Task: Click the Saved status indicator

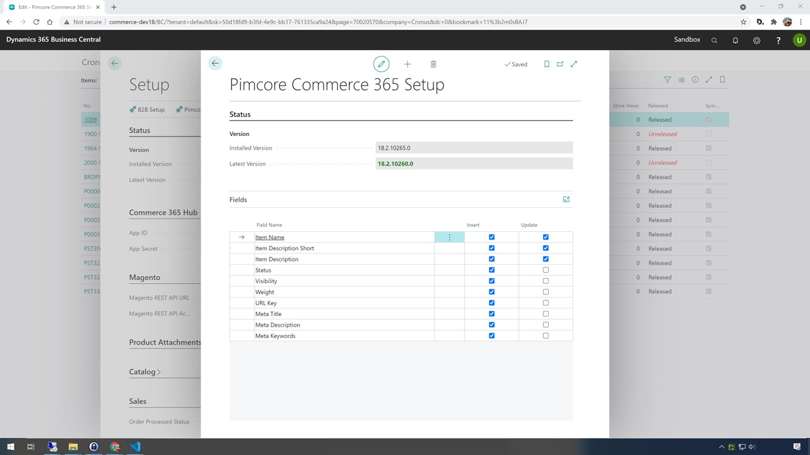Action: (x=516, y=64)
